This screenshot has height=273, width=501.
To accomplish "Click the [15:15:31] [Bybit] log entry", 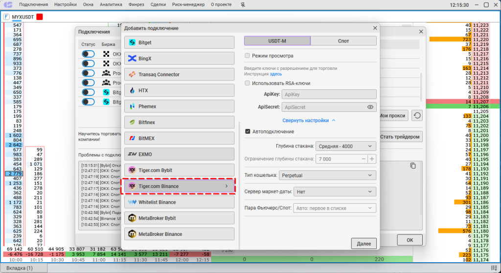I will [101, 166].
